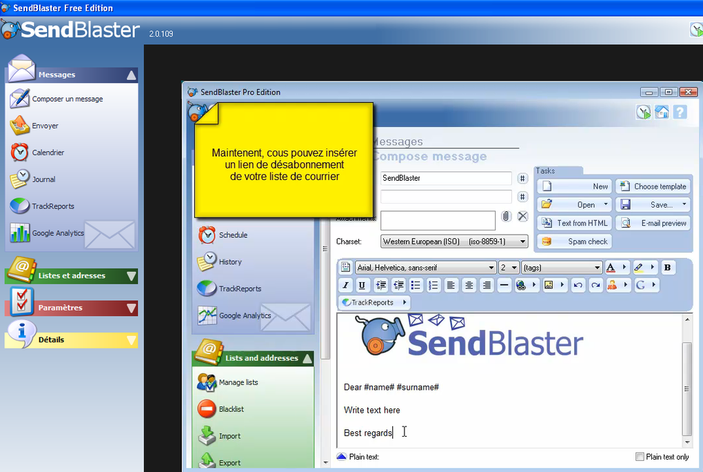
Task: Expand the Save button dropdown arrow
Action: click(x=684, y=204)
